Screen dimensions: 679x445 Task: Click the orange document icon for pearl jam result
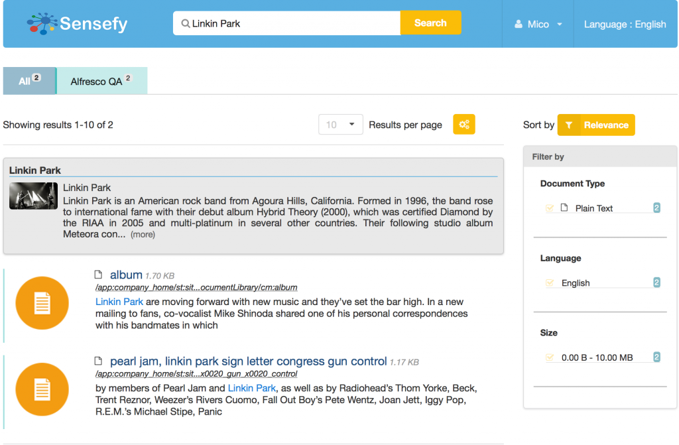tap(42, 389)
